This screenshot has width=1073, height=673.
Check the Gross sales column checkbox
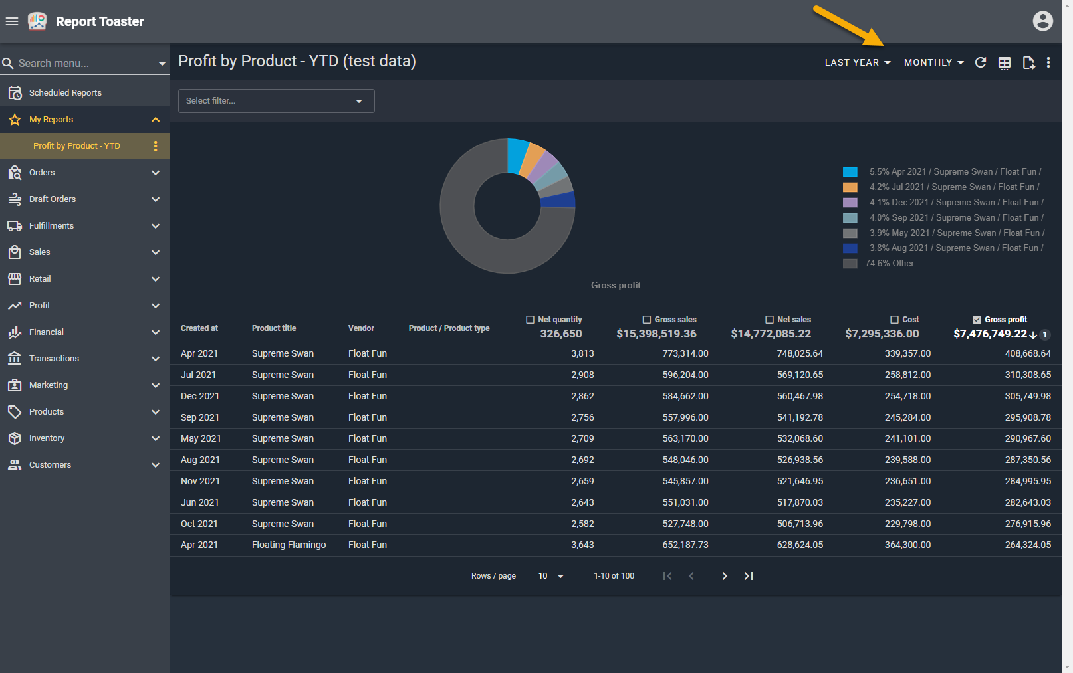click(x=646, y=320)
